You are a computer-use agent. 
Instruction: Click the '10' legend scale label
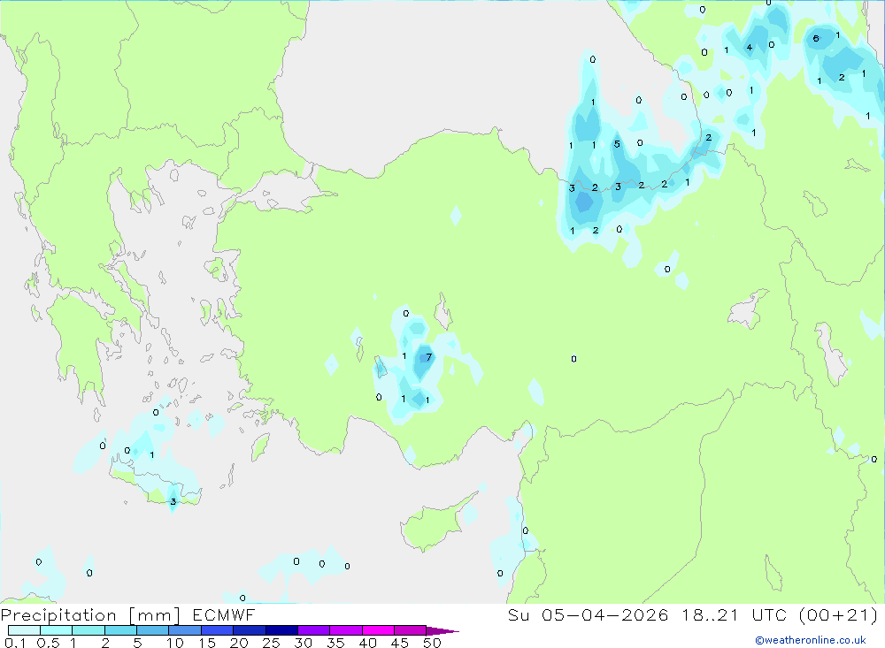coord(174,643)
